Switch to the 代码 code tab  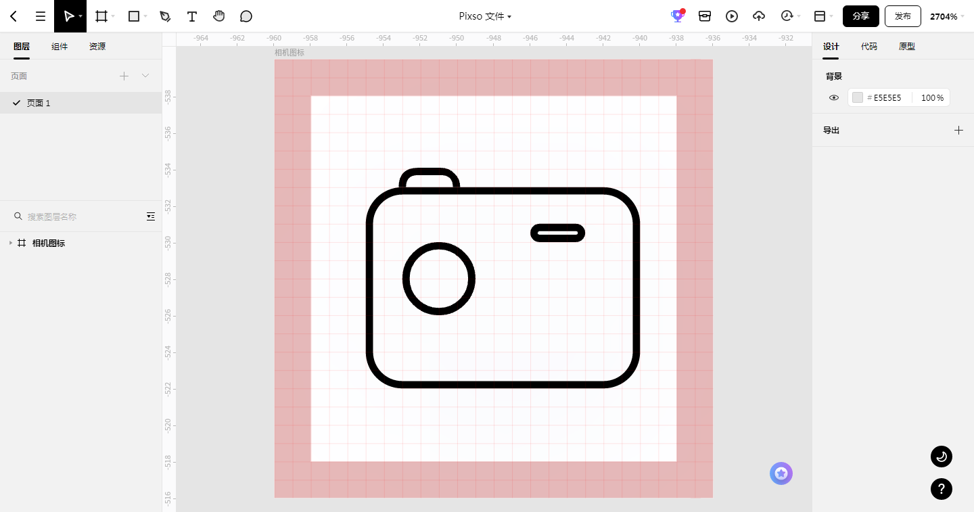coord(869,47)
